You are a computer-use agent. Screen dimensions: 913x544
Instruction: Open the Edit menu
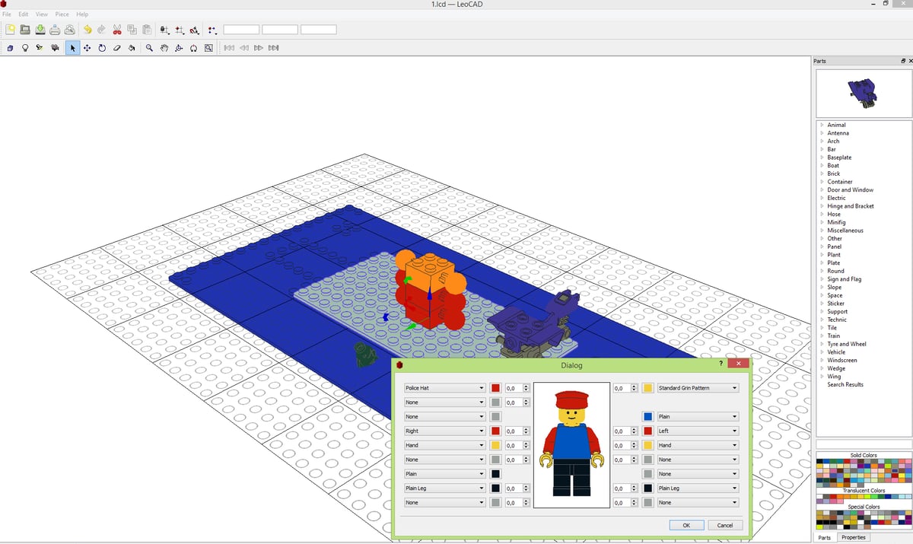click(24, 14)
